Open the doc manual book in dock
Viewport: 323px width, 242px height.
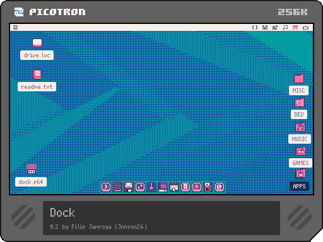(163, 187)
